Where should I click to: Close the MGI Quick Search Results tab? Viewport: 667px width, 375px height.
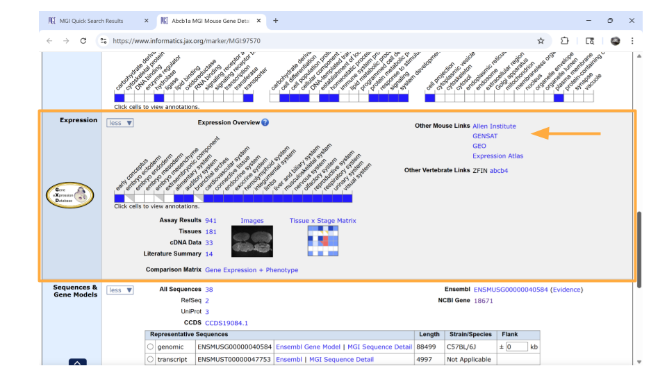[147, 21]
